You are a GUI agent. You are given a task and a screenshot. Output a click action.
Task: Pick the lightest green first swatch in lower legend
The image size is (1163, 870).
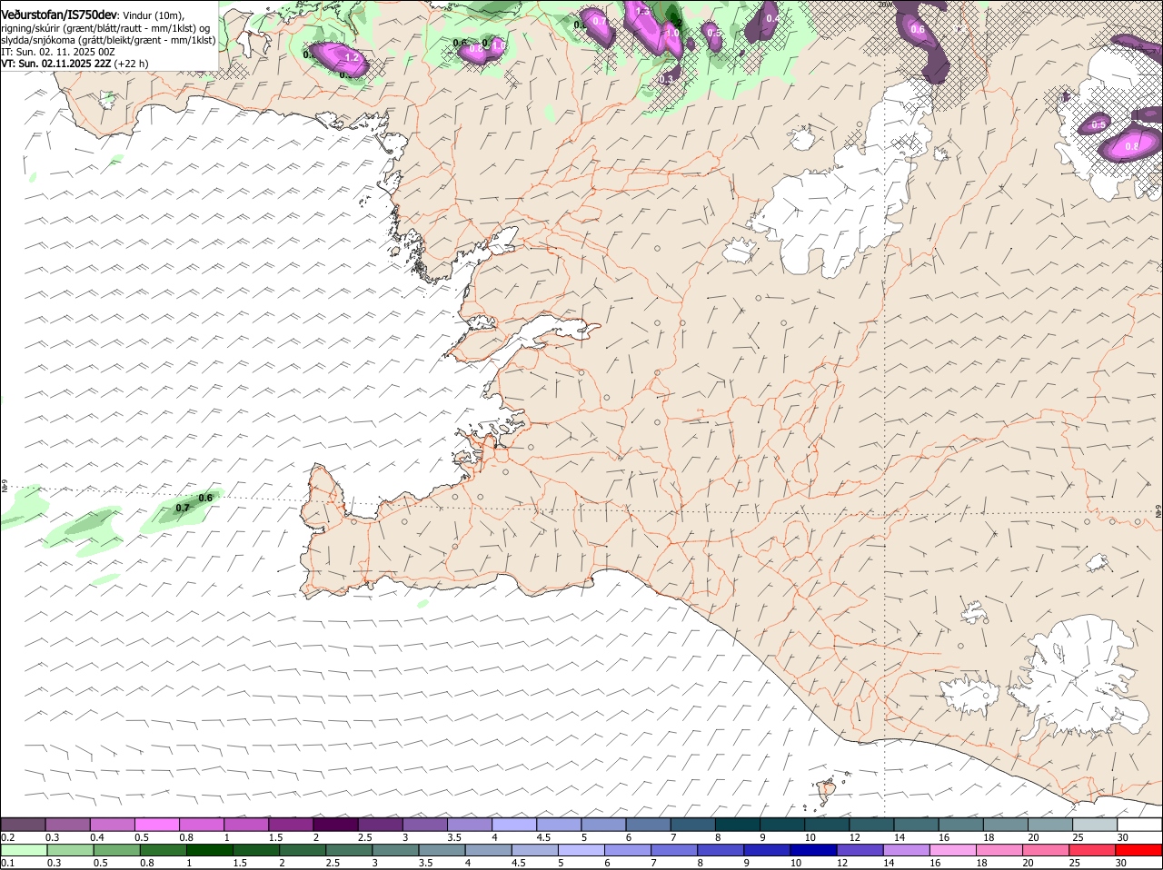pos(24,850)
